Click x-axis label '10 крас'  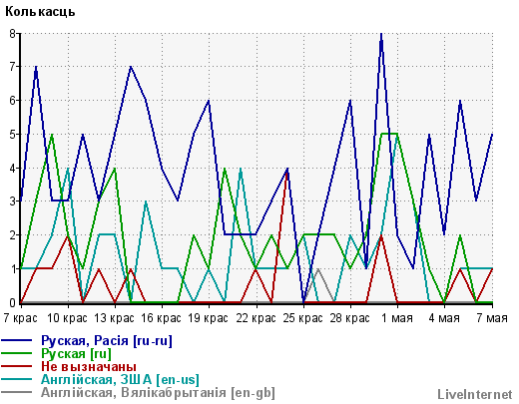pos(67,318)
